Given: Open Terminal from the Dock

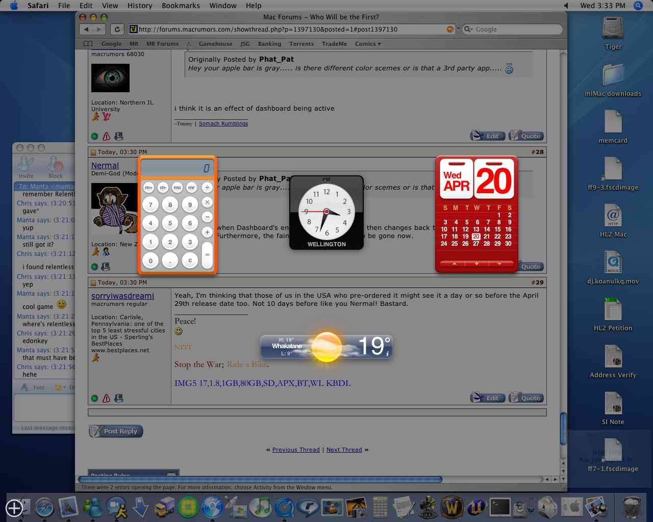Looking at the screenshot, I should (500, 507).
